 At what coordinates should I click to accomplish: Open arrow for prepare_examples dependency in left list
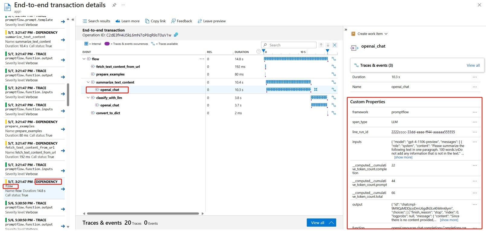click(x=63, y=129)
